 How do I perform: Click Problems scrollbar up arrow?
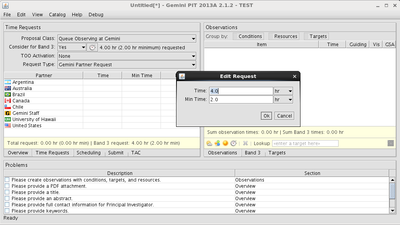tap(392, 180)
